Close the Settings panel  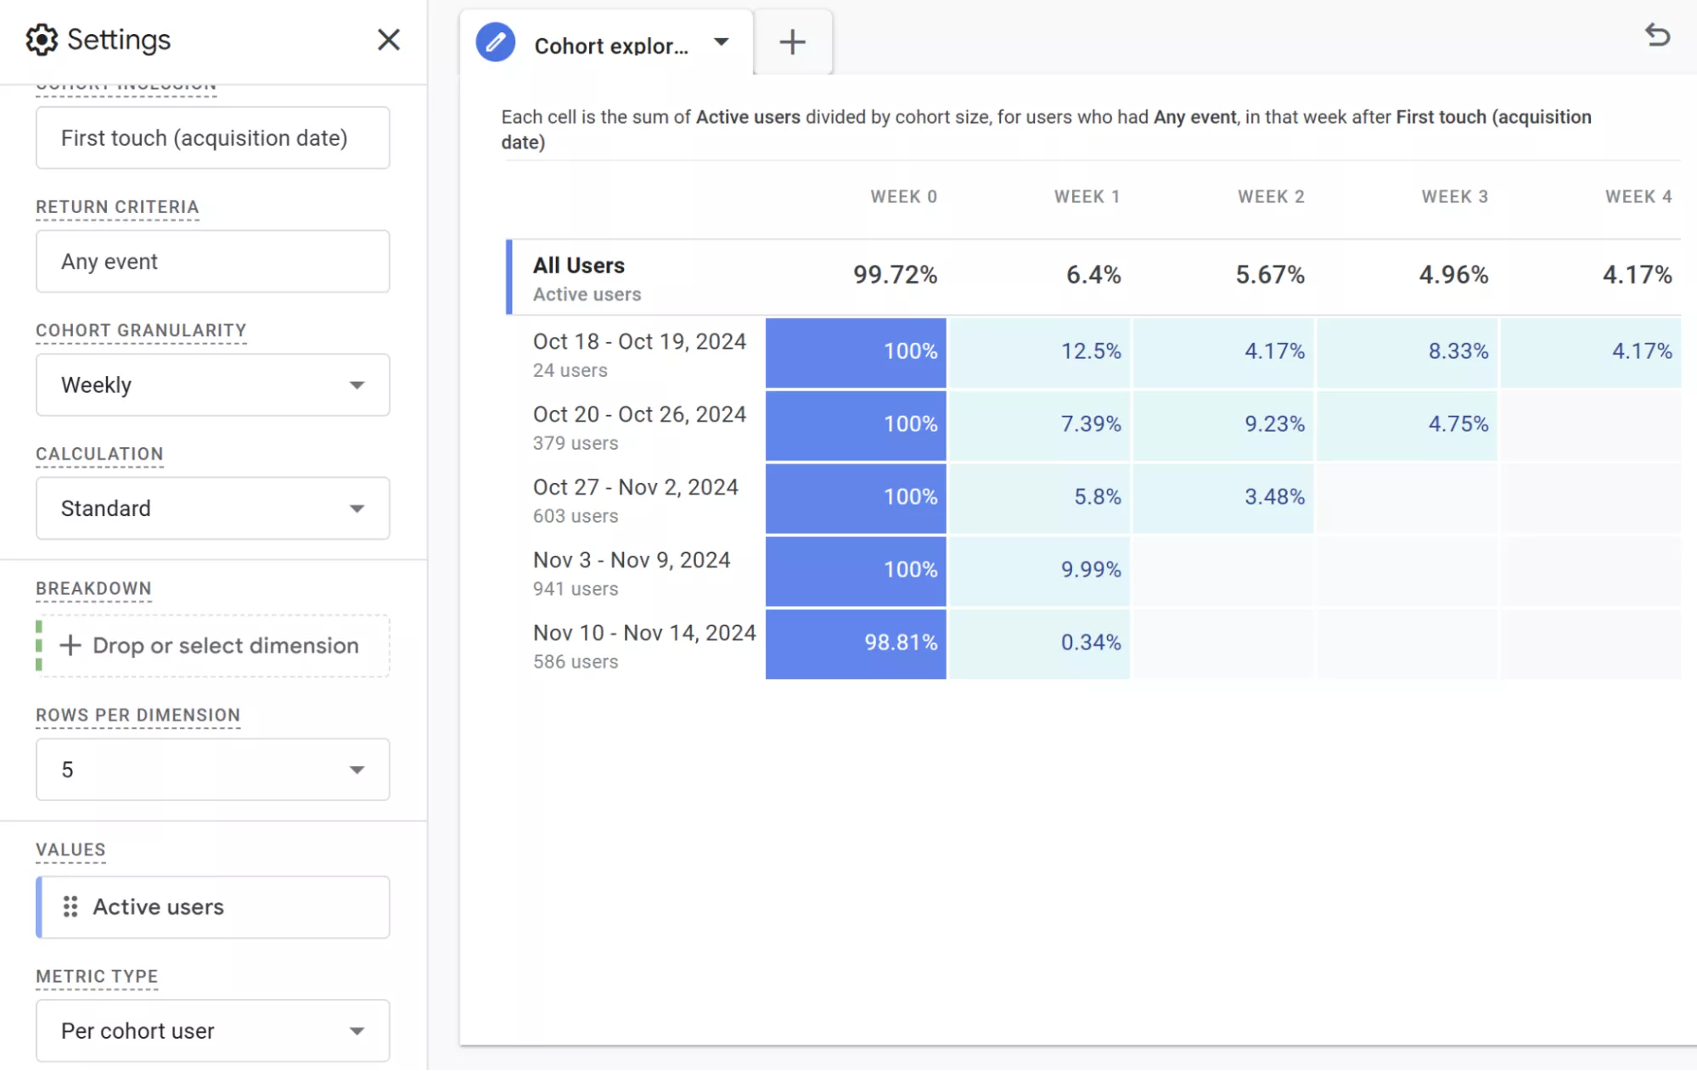tap(388, 40)
